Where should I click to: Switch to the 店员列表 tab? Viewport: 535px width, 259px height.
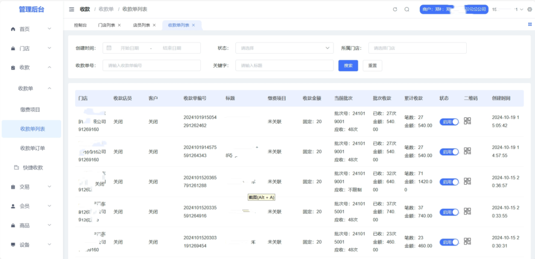(141, 25)
